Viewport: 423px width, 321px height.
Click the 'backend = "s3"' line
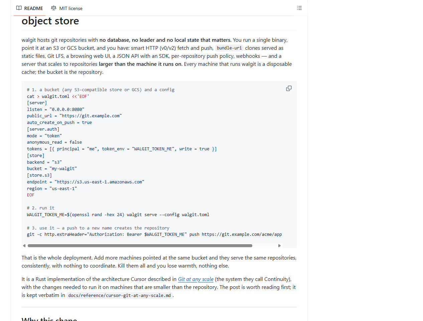(x=44, y=162)
